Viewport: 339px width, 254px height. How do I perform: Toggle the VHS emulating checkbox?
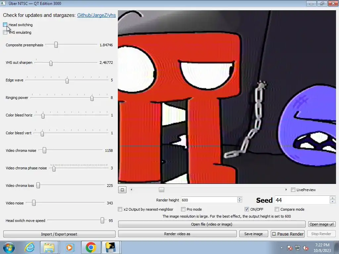coord(5,32)
